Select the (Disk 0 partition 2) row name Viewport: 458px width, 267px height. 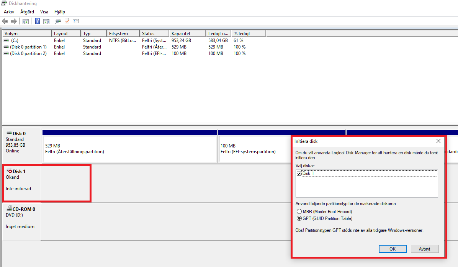pyautogui.click(x=28, y=53)
